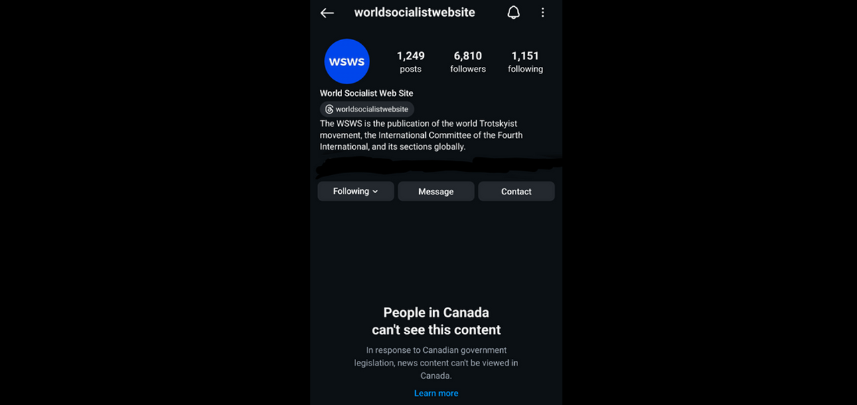Click the Threads logo icon in the badge
857x405 pixels.
point(329,110)
